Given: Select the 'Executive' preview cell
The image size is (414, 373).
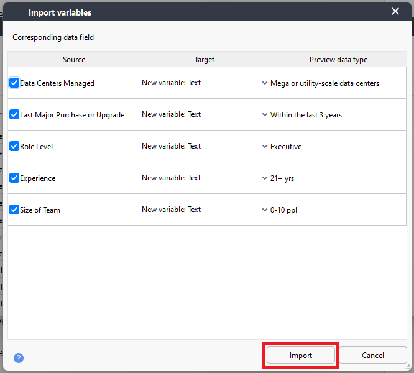Looking at the screenshot, I should tap(338, 147).
